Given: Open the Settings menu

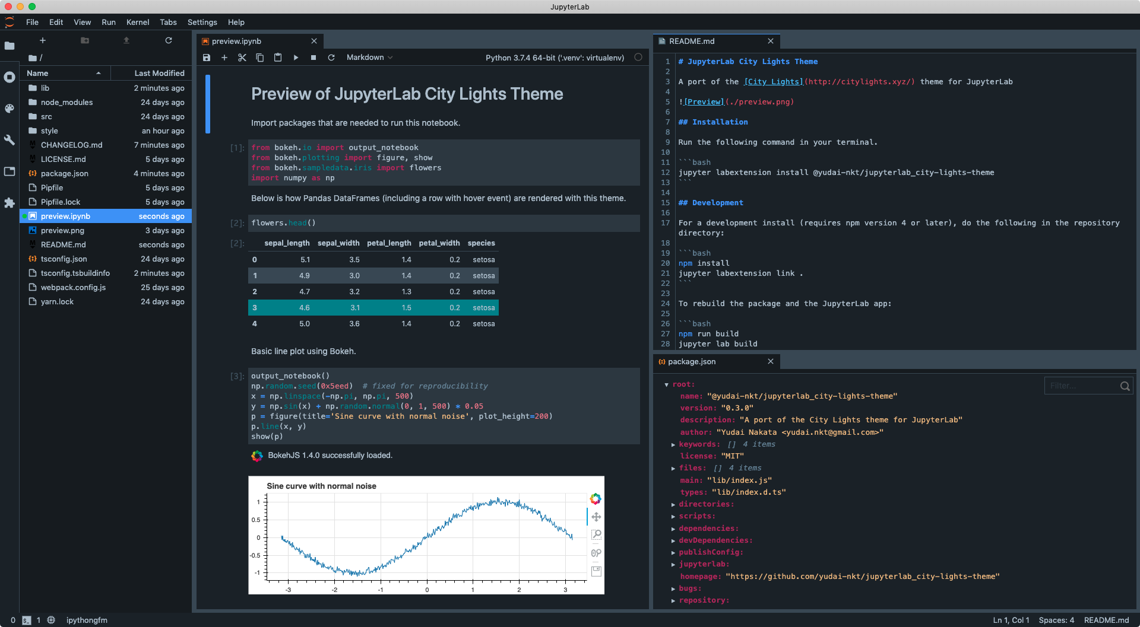Looking at the screenshot, I should (202, 22).
